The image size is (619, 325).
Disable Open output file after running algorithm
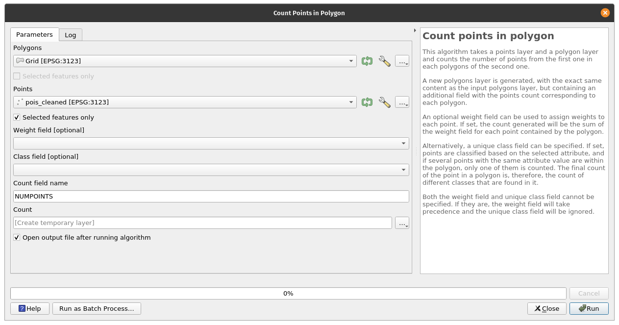(x=17, y=238)
